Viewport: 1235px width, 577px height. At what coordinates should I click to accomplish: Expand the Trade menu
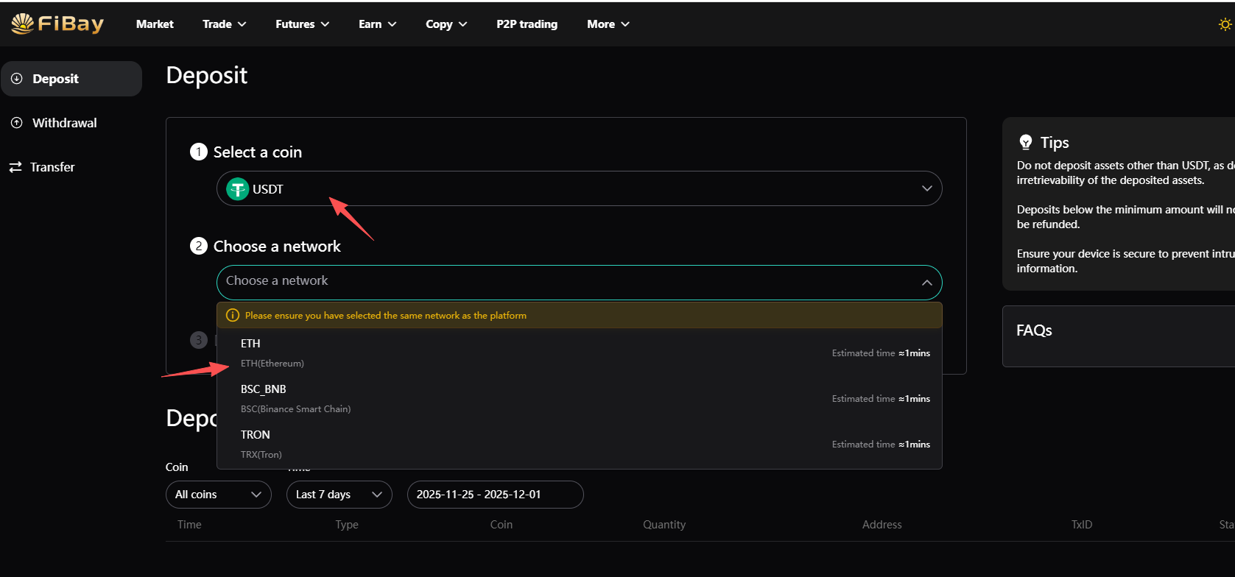click(224, 24)
